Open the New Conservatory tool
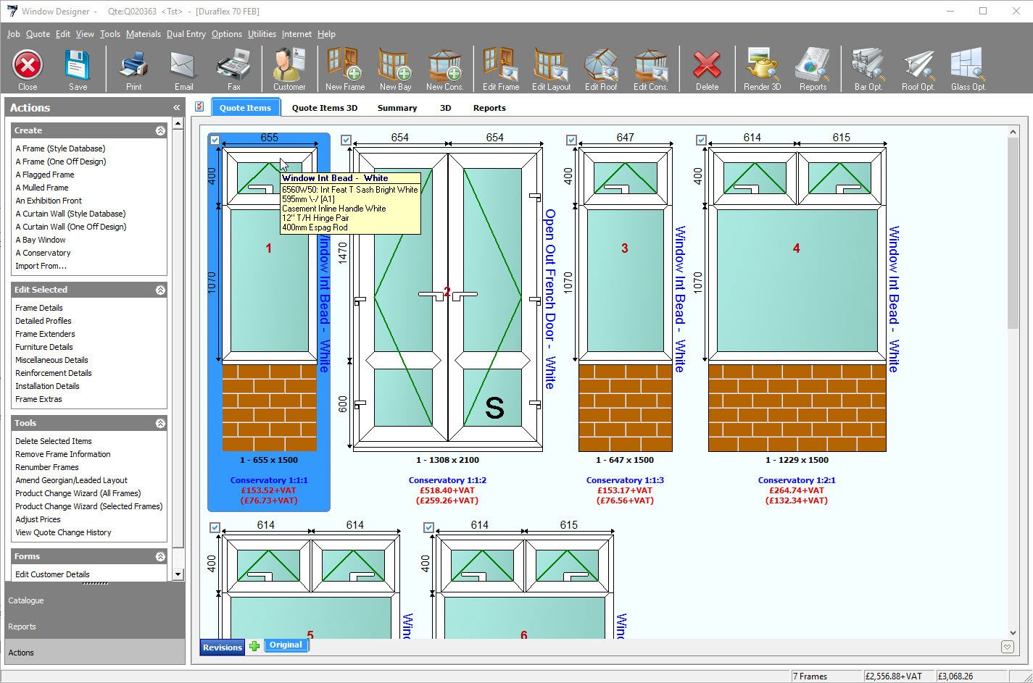Image resolution: width=1033 pixels, height=683 pixels. click(445, 69)
